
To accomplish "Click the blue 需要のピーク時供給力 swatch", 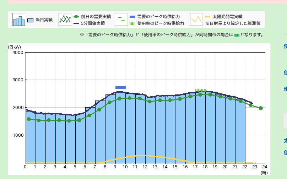I will (x=132, y=17).
